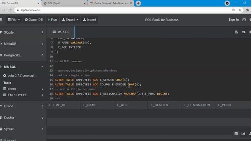The width and height of the screenshot is (251, 141).
Task: Open the results grid options dots icon
Action: tap(50, 105)
